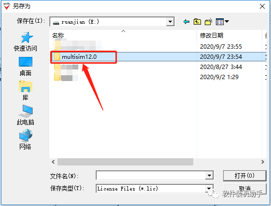This screenshot has height=206, width=271.
Task: Sort files by 名称 column header
Action: coord(58,36)
